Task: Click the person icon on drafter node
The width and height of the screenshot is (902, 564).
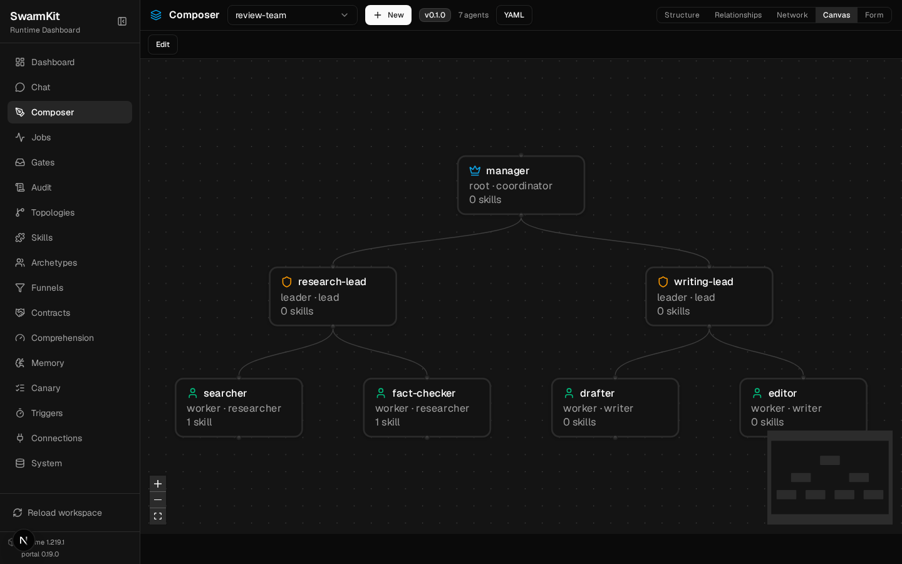Action: click(569, 393)
